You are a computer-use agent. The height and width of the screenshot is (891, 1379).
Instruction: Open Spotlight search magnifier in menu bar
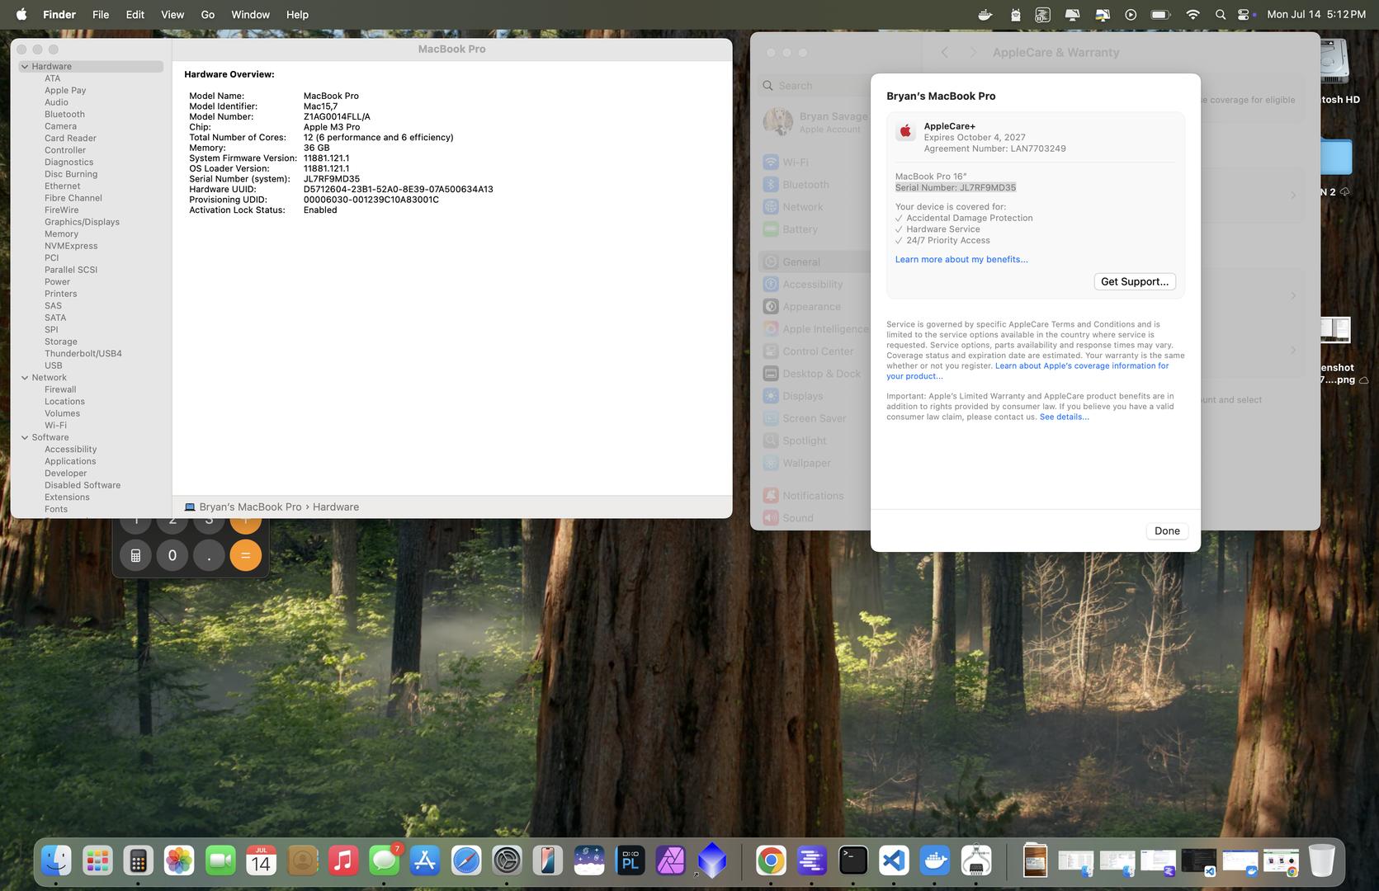tap(1221, 14)
